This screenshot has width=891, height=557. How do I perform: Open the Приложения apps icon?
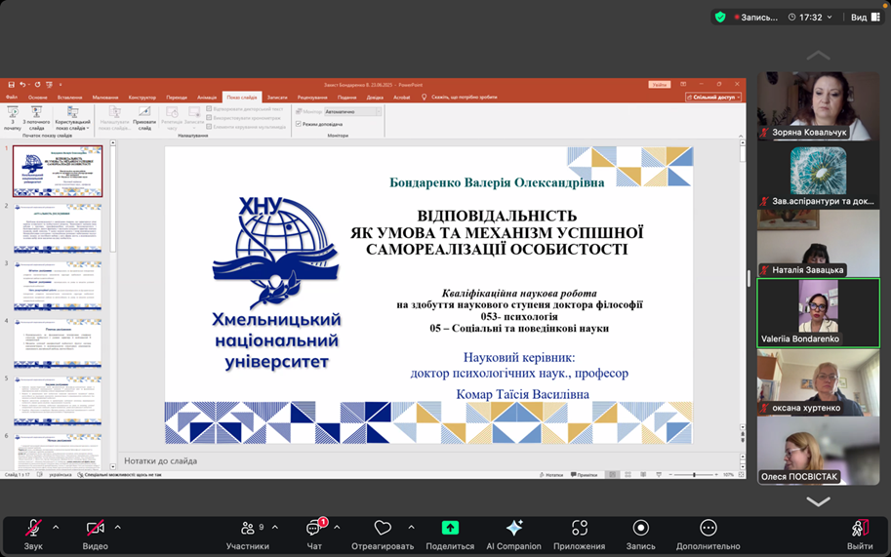point(579,528)
